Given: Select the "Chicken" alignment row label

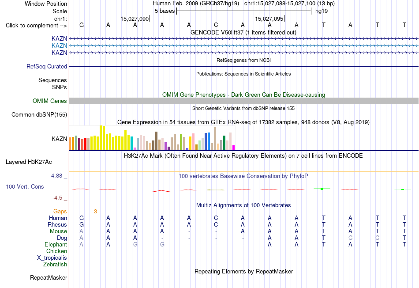Looking at the screenshot, I should 56,251.
